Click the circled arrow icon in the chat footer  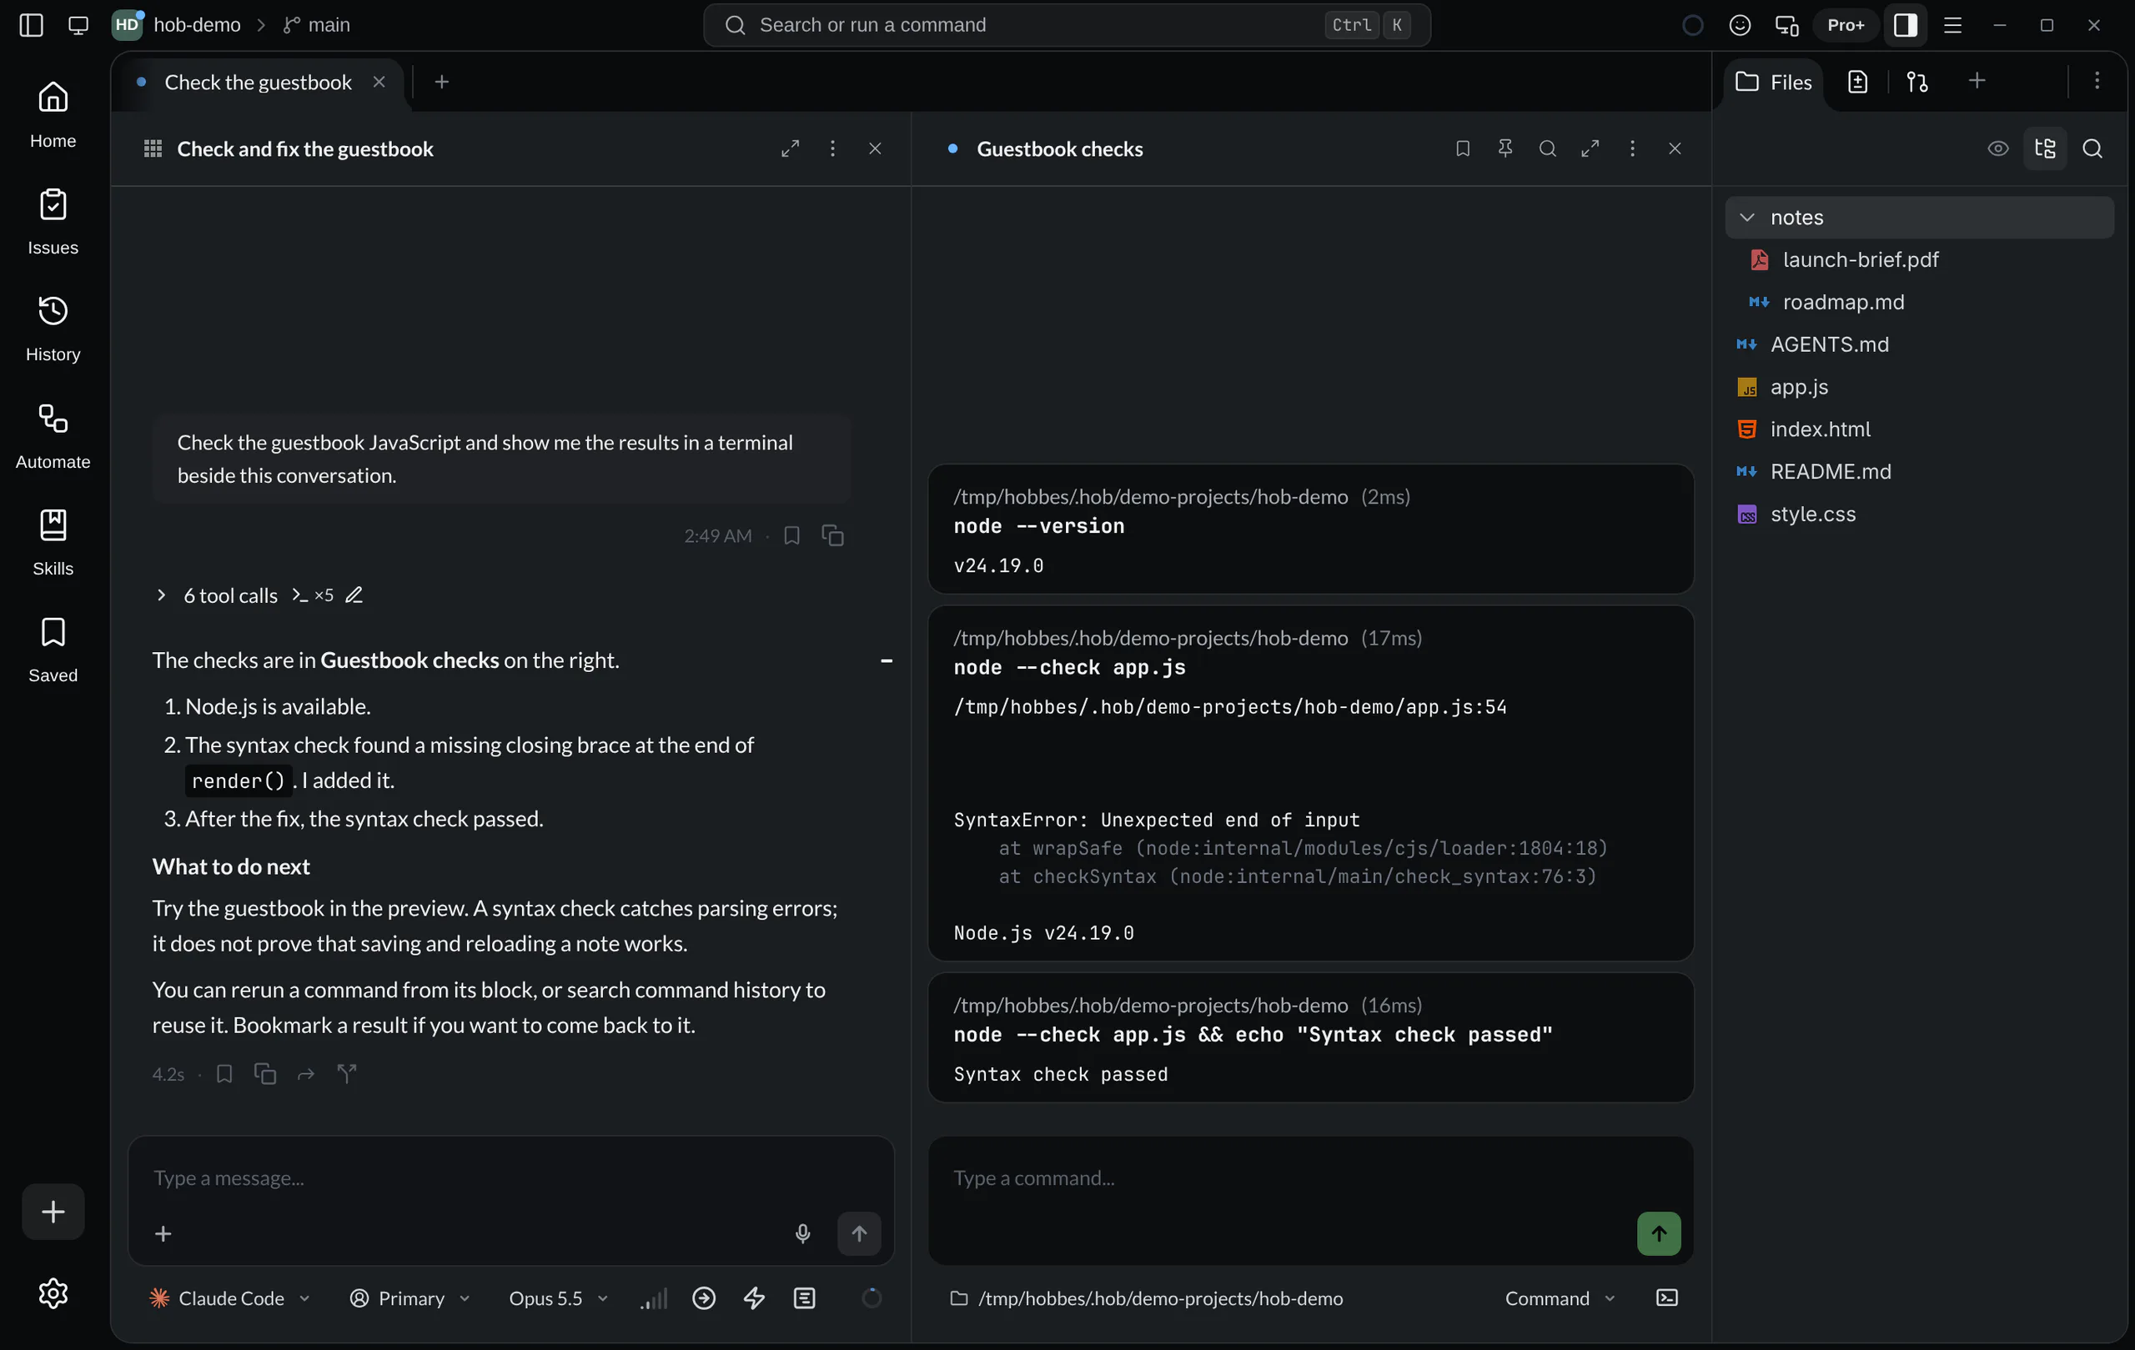pos(704,1297)
